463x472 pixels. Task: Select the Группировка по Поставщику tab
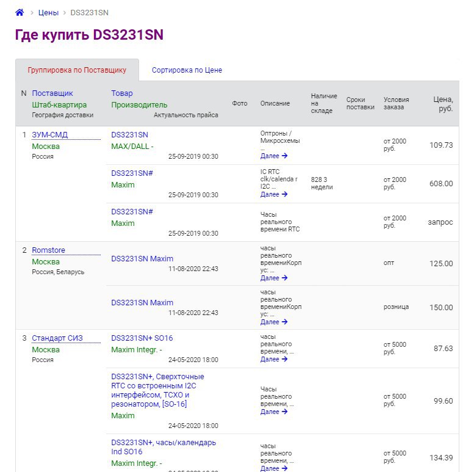click(77, 70)
